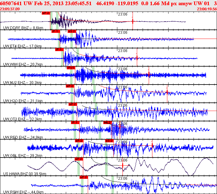Click the 23:06 time label on RED trace
Viewport: 217px width, 194px height.
pyautogui.click(x=123, y=123)
